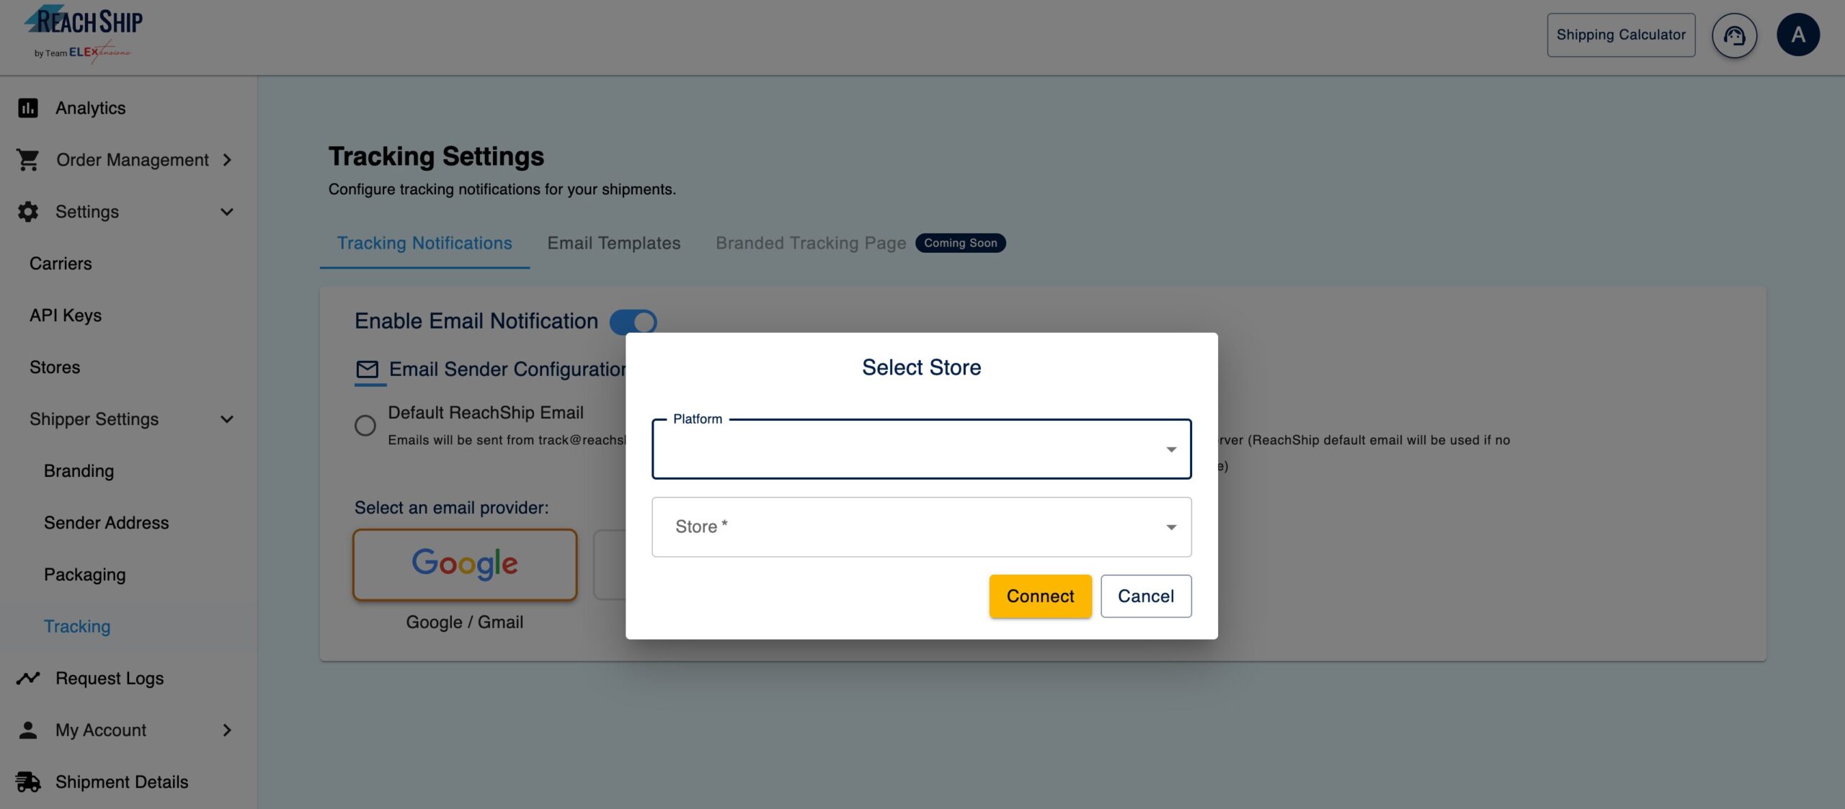Open the Analytics bar chart icon
The height and width of the screenshot is (809, 1845).
click(x=27, y=108)
